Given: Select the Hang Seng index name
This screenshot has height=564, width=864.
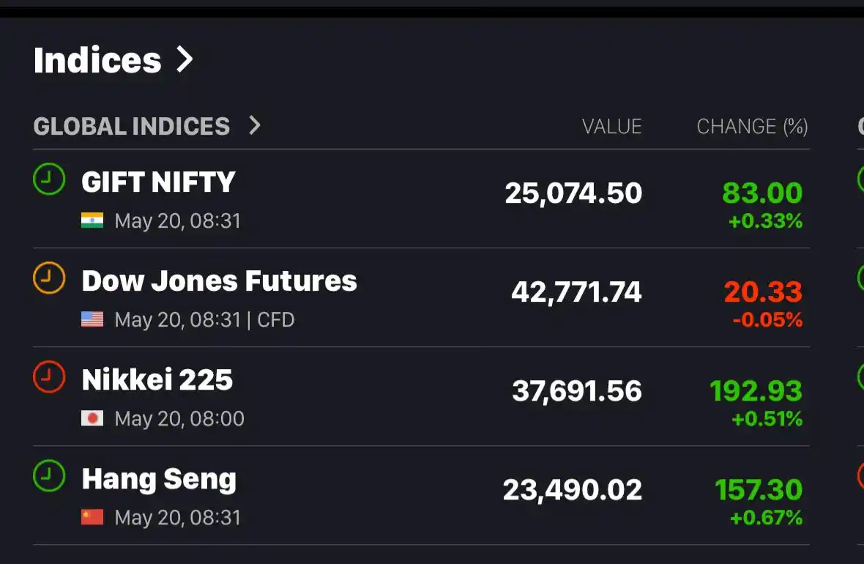Looking at the screenshot, I should click(159, 479).
